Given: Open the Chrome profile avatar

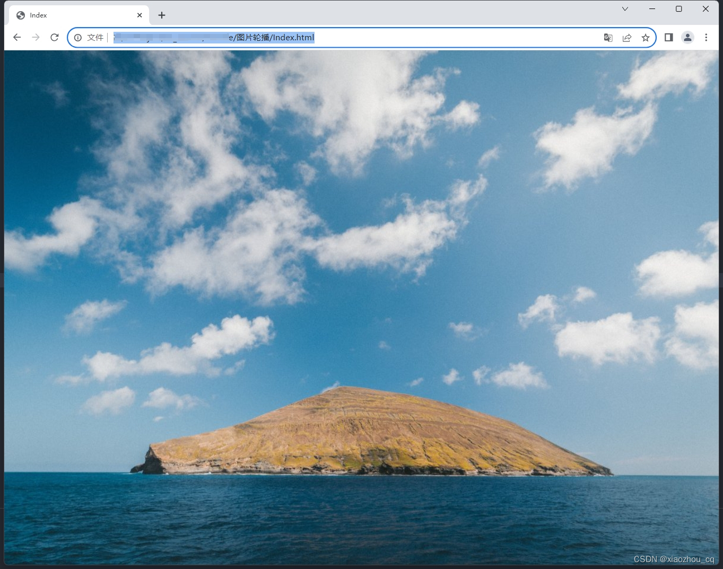Looking at the screenshot, I should pyautogui.click(x=687, y=37).
